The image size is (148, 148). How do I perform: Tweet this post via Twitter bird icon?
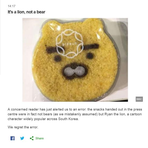pos(22,138)
